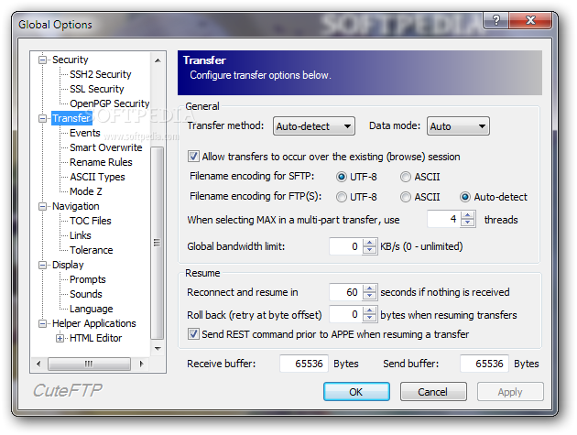The height and width of the screenshot is (435, 577).
Task: Increase roll back byte offset
Action: (x=369, y=310)
